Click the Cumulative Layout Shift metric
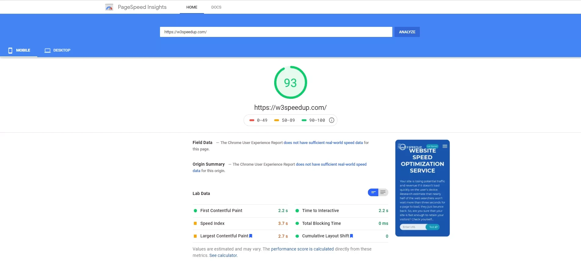Viewport: 581px width, 263px height. (x=342, y=236)
